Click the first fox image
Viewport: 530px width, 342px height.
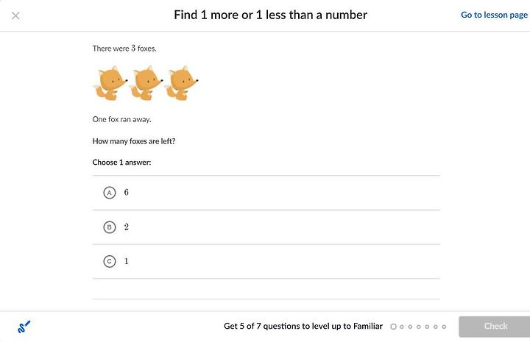click(x=110, y=83)
